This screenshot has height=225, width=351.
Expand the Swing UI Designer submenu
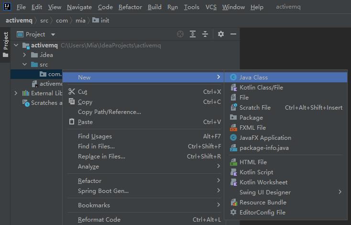286,192
